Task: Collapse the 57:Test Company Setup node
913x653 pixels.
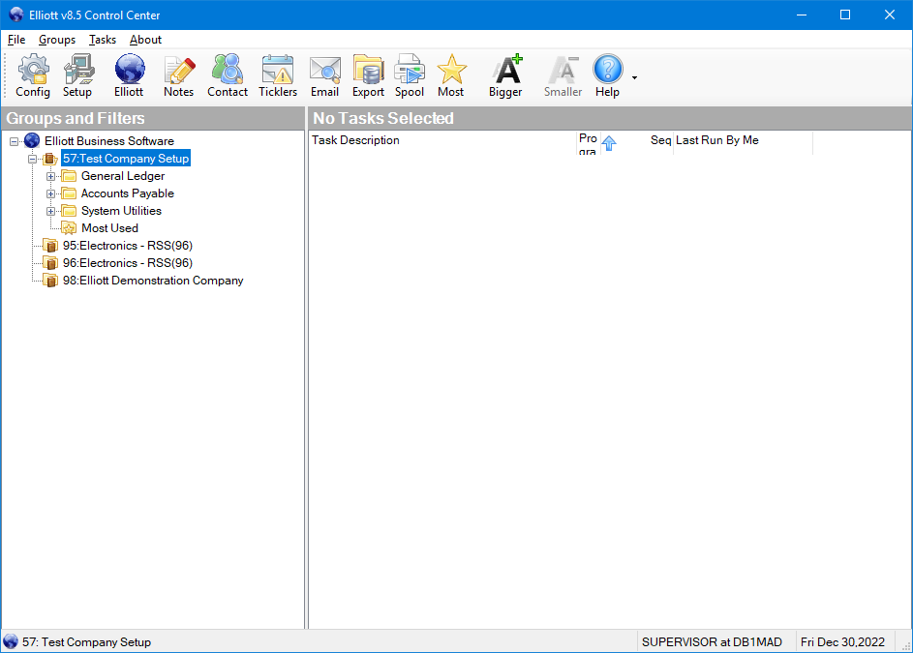Action: pyautogui.click(x=32, y=159)
